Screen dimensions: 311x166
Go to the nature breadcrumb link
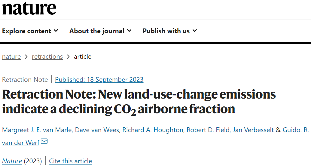[11, 57]
